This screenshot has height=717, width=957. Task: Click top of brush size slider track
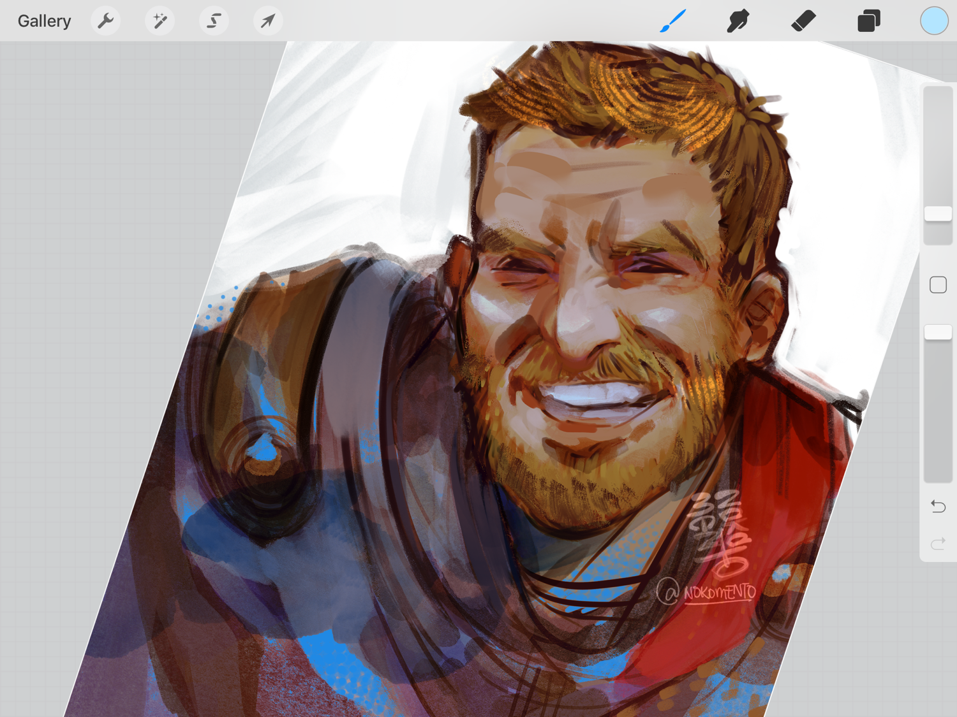[938, 96]
